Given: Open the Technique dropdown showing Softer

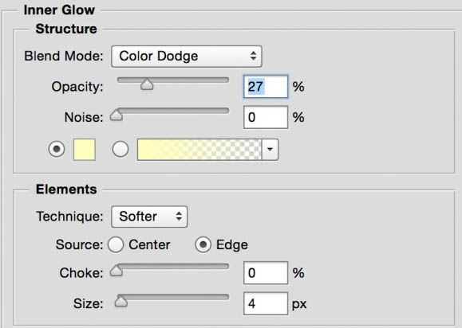Looking at the screenshot, I should click(149, 217).
